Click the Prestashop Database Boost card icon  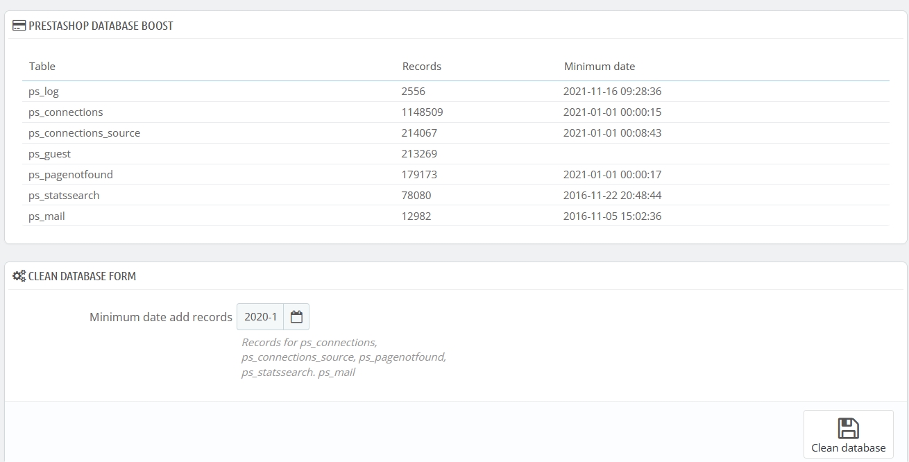point(19,26)
